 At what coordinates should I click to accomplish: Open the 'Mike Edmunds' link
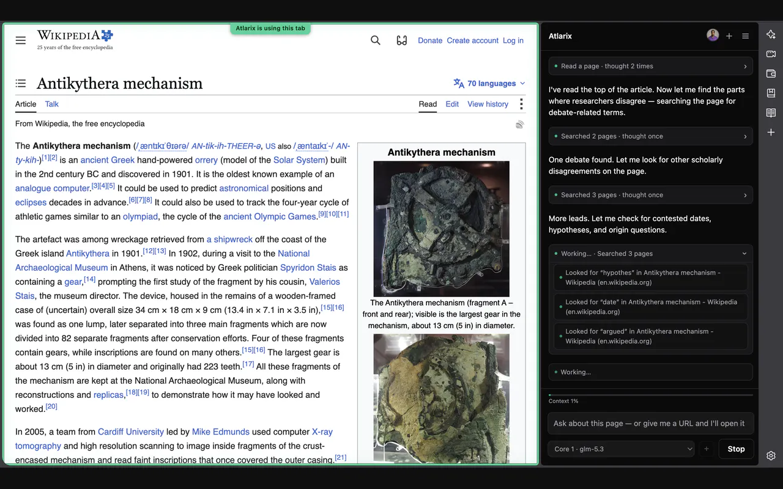pos(221,432)
